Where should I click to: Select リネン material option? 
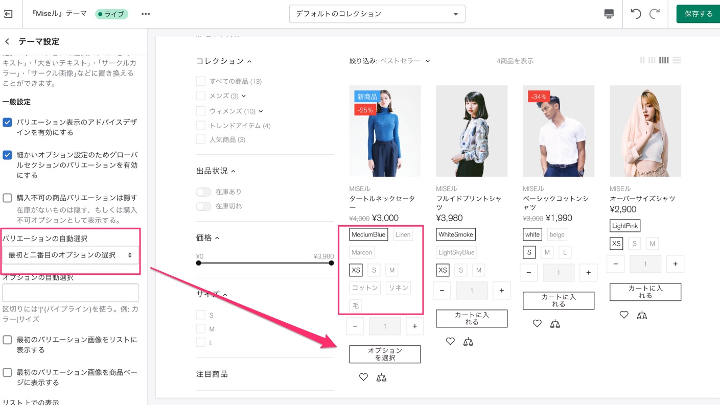(398, 288)
